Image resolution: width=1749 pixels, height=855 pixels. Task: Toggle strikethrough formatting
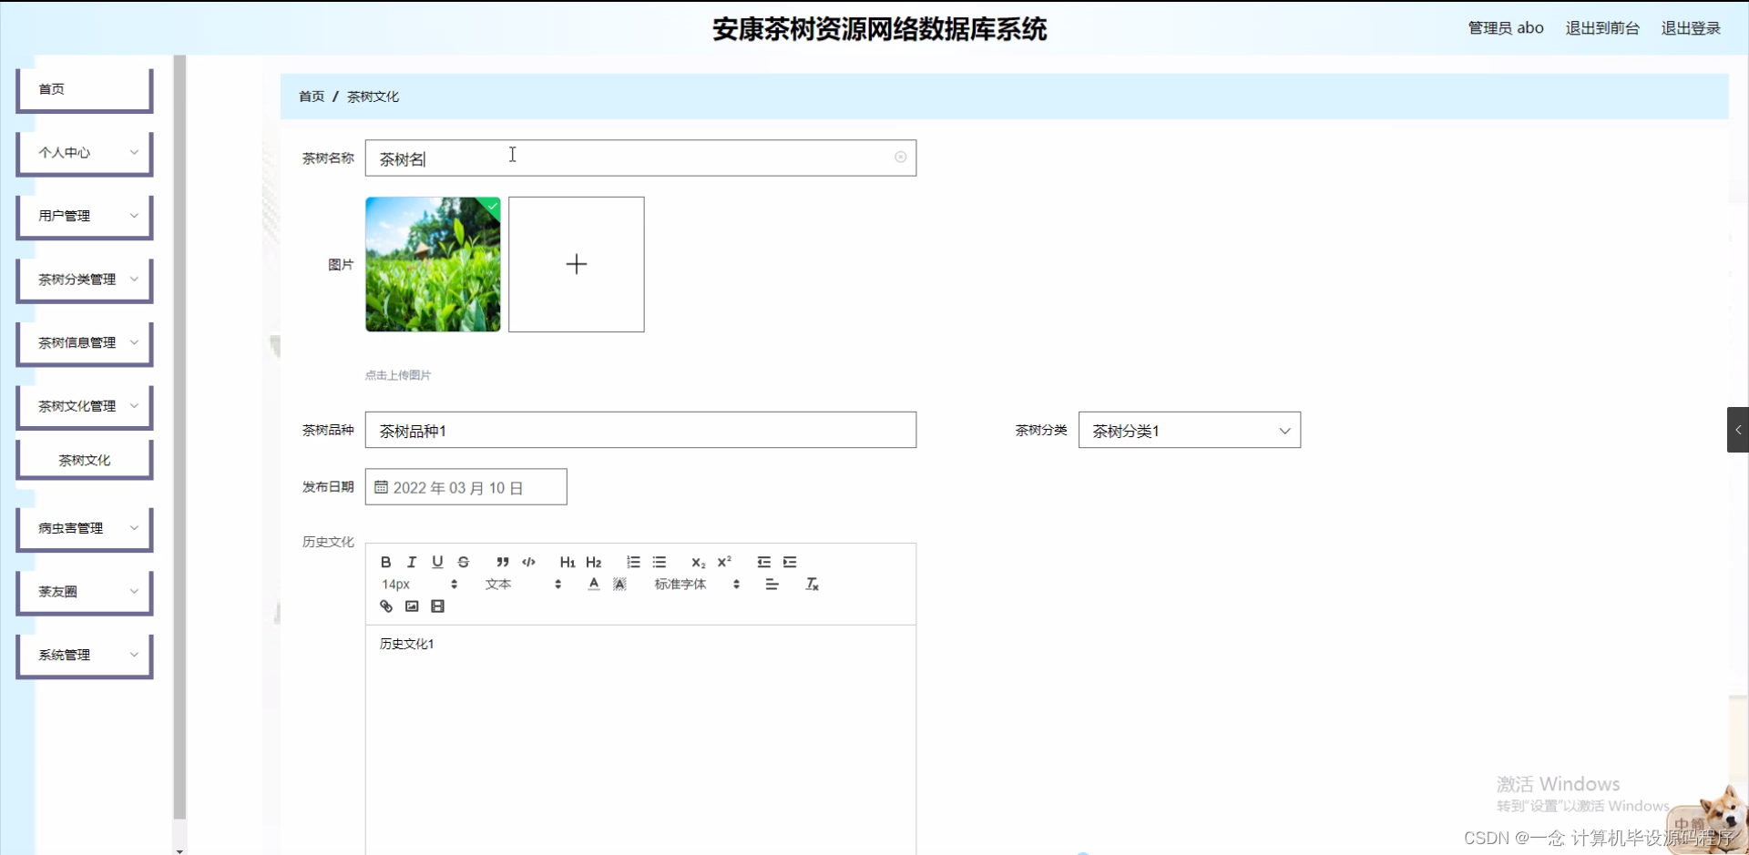coord(464,562)
